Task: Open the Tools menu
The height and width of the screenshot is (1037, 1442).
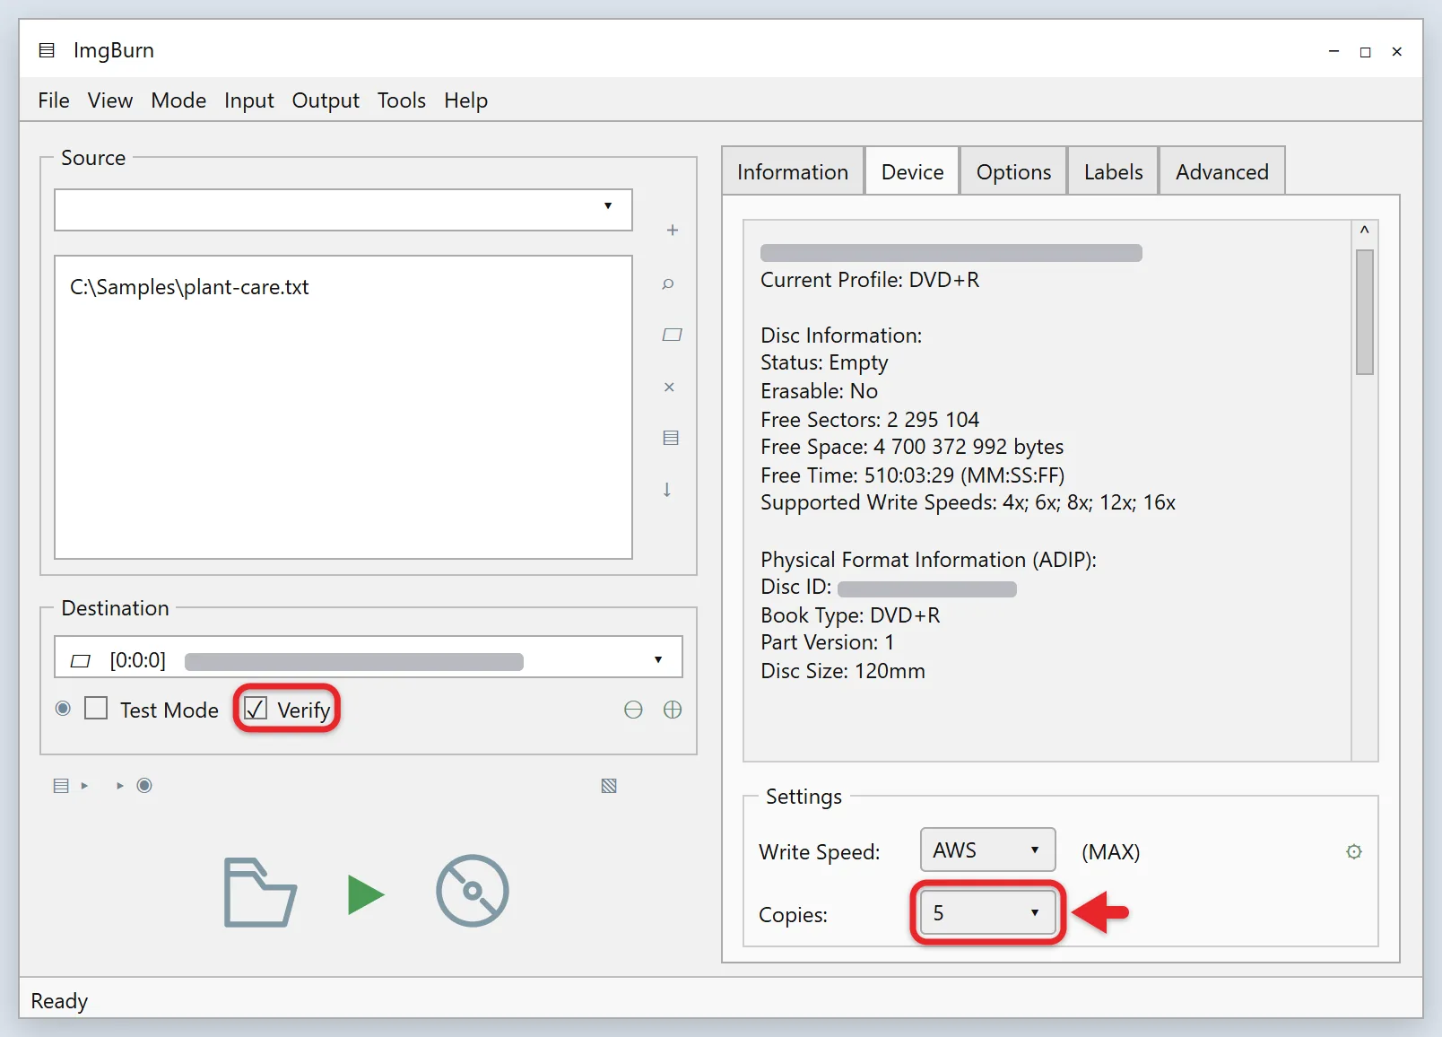Action: tap(402, 100)
